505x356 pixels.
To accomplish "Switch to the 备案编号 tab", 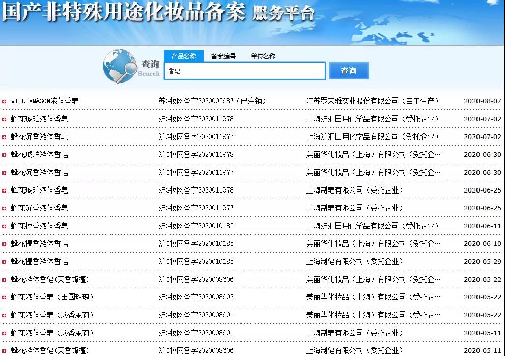I will 223,57.
